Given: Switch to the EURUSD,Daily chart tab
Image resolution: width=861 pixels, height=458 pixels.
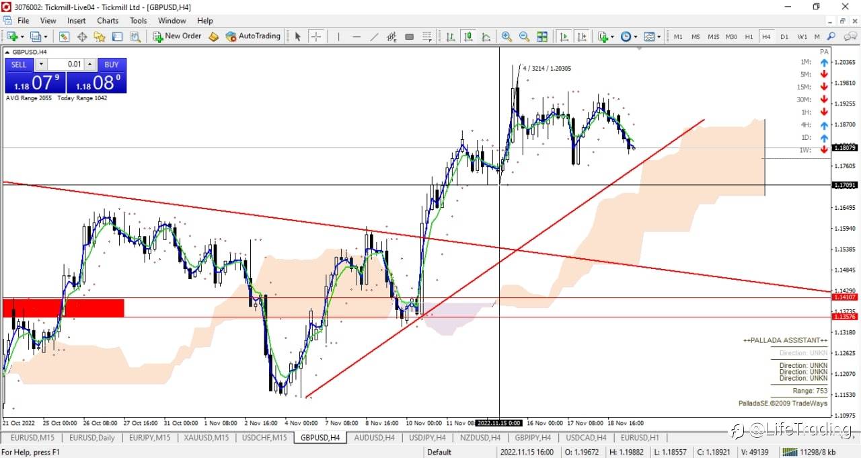Looking at the screenshot, I should [x=91, y=437].
